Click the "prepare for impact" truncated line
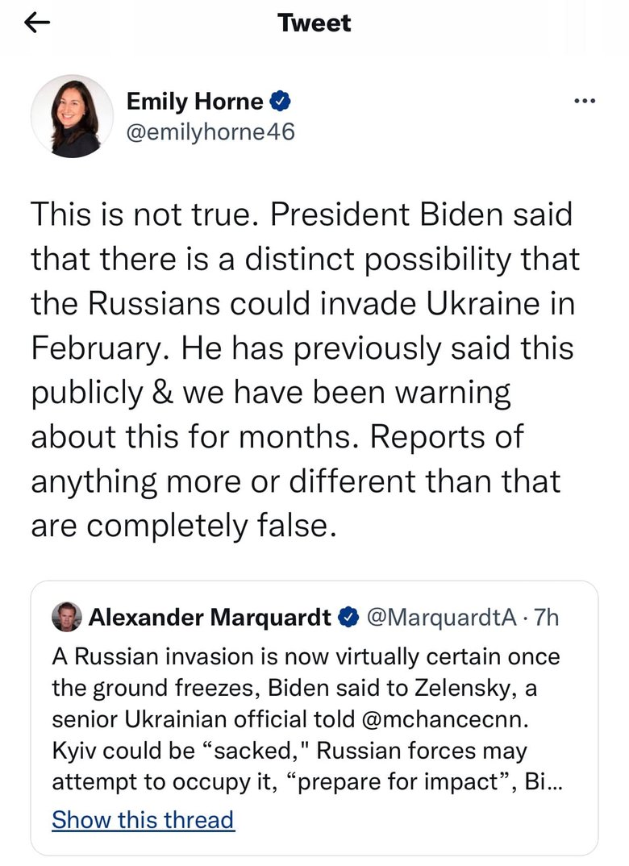The image size is (629, 866). pyautogui.click(x=307, y=782)
